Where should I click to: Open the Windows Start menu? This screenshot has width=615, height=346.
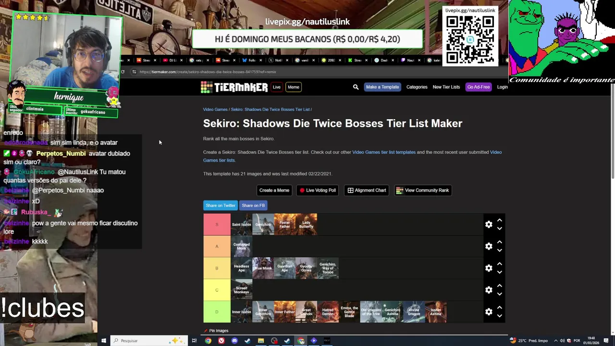click(x=103, y=341)
